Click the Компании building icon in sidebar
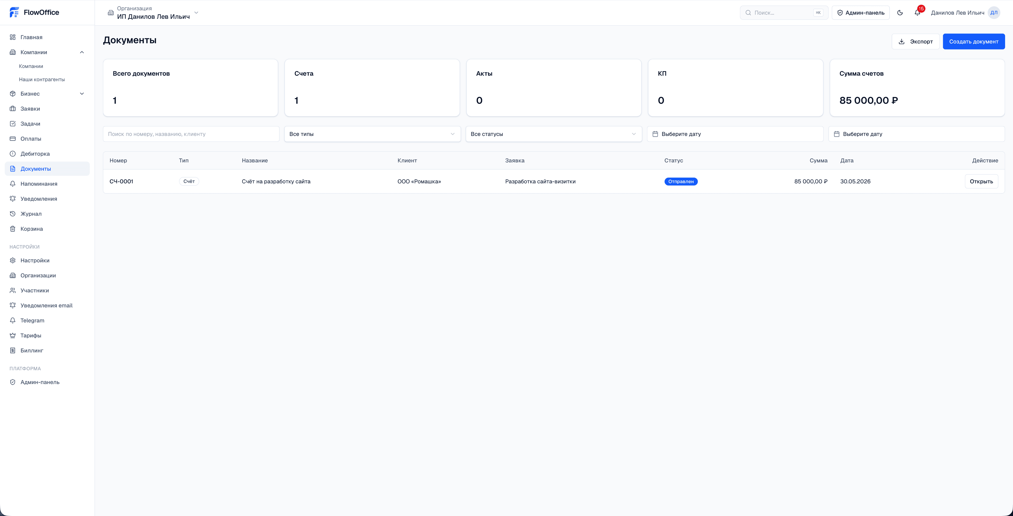 point(13,52)
